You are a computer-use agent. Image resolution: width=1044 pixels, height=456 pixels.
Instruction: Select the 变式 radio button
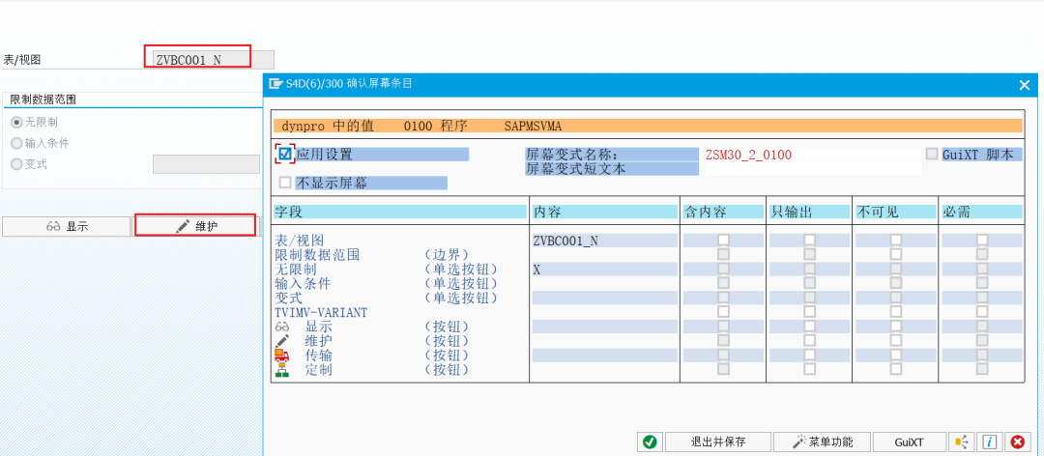pyautogui.click(x=16, y=164)
